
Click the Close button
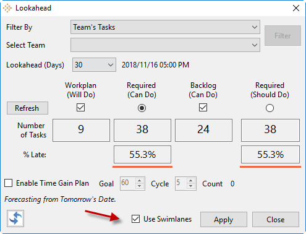[276, 219]
